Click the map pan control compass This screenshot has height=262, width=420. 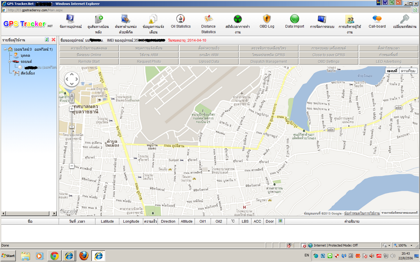(x=72, y=79)
